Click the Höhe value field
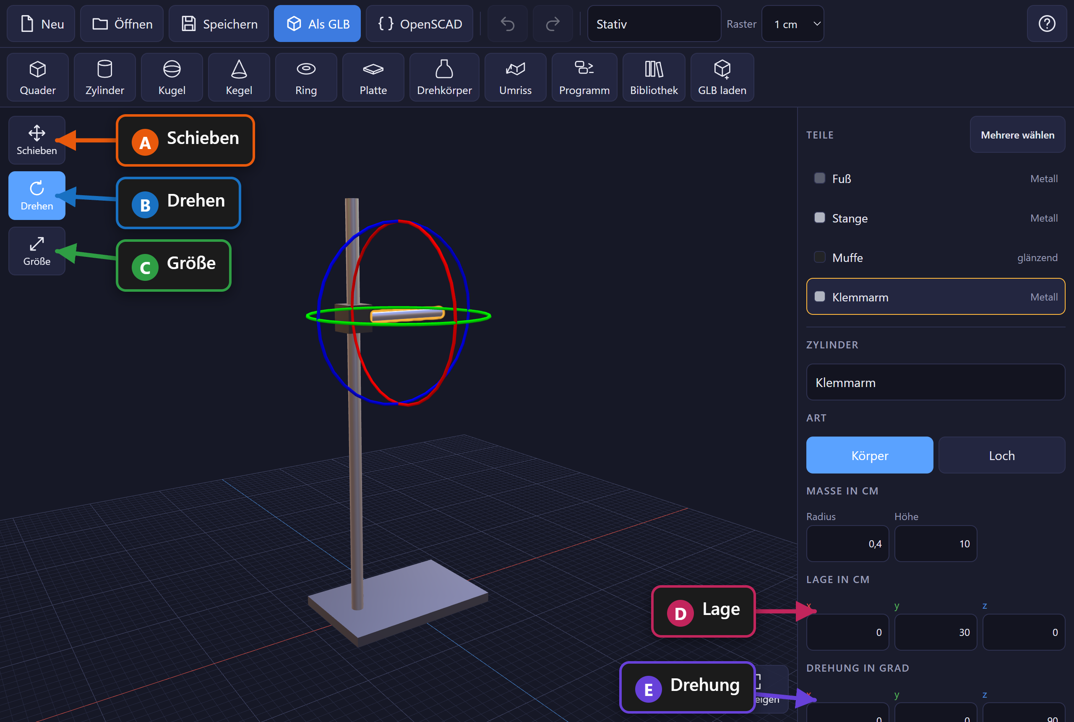The width and height of the screenshot is (1074, 722). (x=936, y=543)
